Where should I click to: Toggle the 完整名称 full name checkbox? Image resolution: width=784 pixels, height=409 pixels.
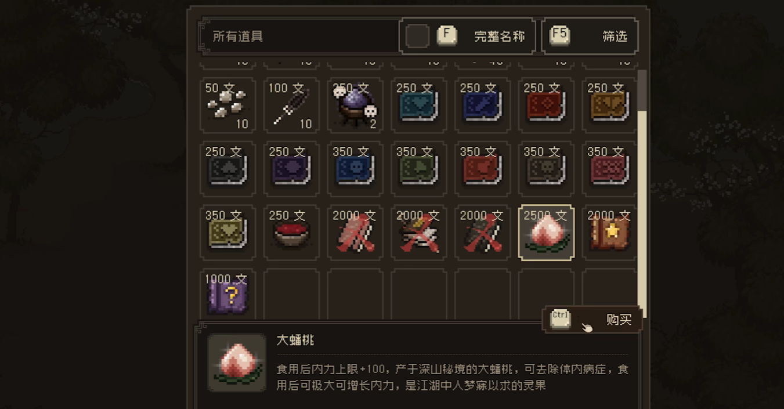tap(417, 36)
